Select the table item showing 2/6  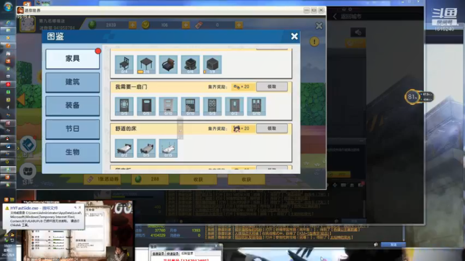tap(146, 64)
